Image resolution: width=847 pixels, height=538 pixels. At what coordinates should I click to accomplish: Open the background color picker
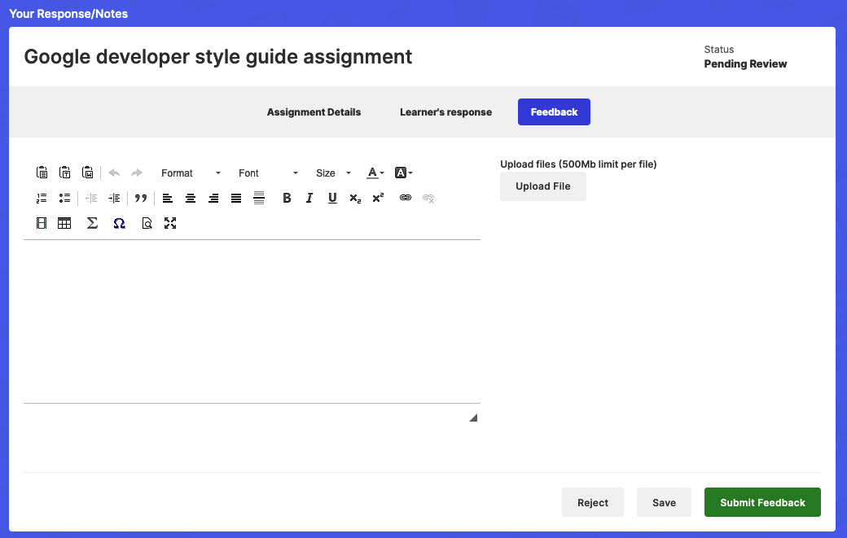tap(403, 173)
